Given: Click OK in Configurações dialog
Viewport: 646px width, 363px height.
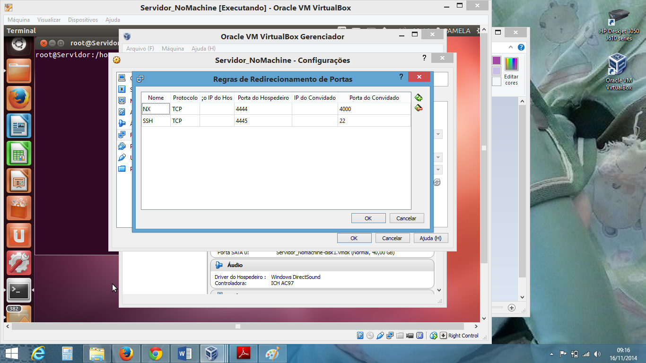Looking at the screenshot, I should coord(354,238).
